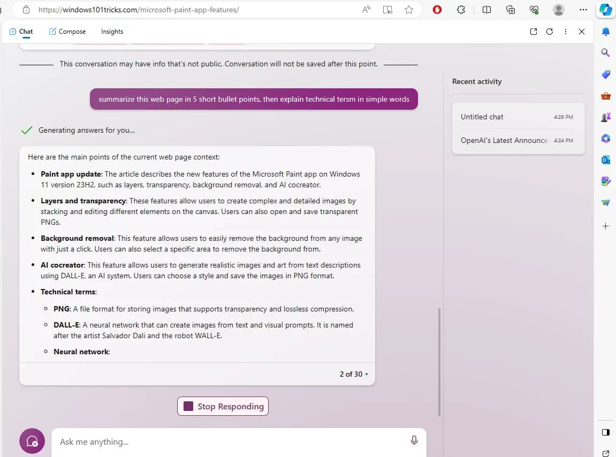Screen dimensions: 616x457
Task: Toggle the Split screen icon
Action: (x=486, y=10)
